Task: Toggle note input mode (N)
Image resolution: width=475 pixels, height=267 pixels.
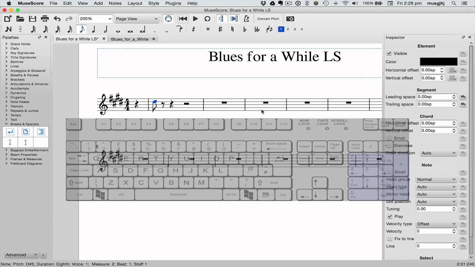Action: pos(9,29)
